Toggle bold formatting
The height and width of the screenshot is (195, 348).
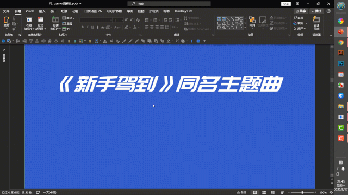(82, 27)
